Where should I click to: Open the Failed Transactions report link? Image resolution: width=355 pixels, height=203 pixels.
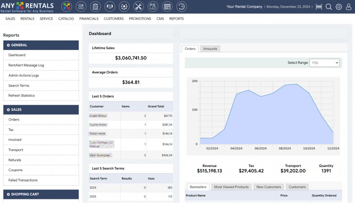click(x=23, y=180)
